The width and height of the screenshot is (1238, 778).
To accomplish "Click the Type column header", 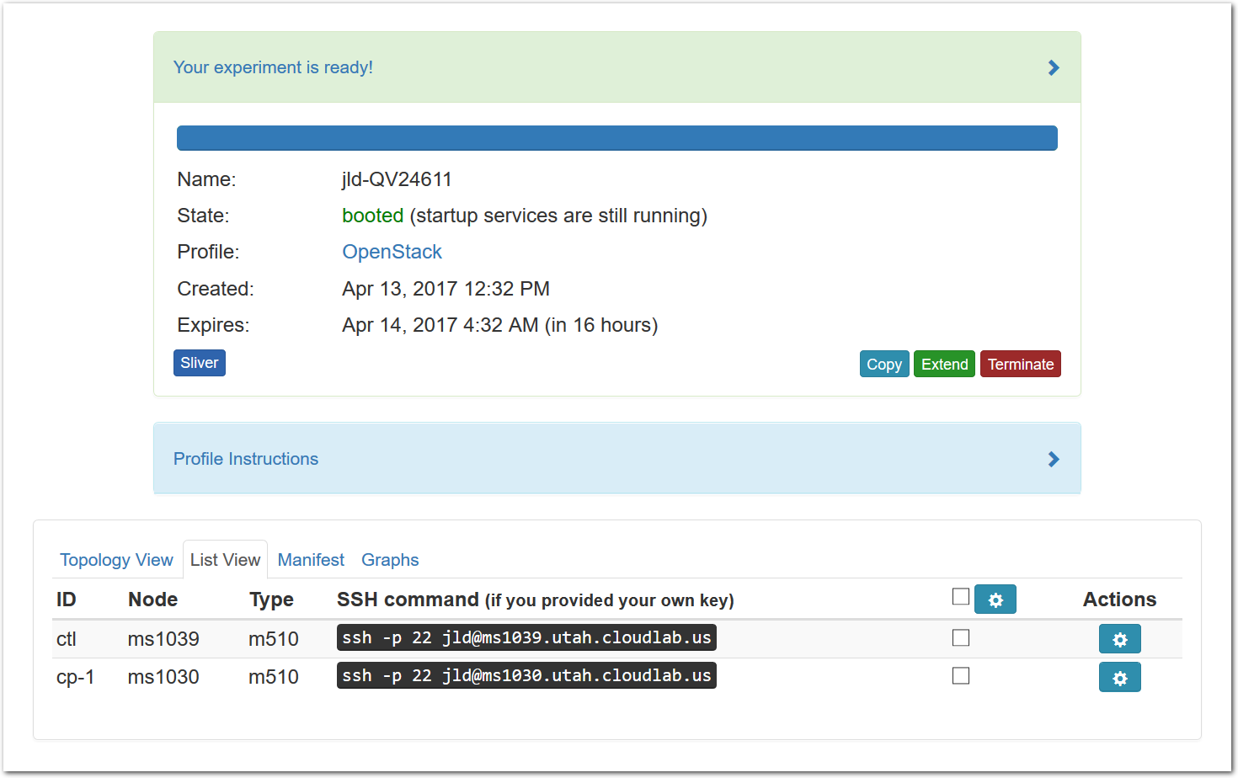I will (x=271, y=599).
